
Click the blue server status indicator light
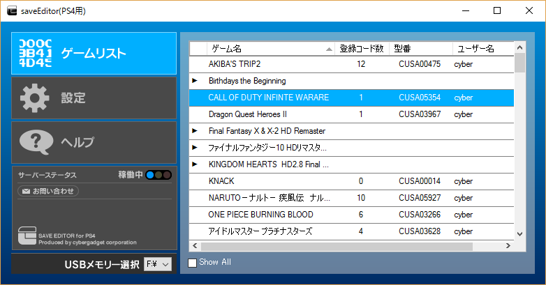[x=149, y=176]
